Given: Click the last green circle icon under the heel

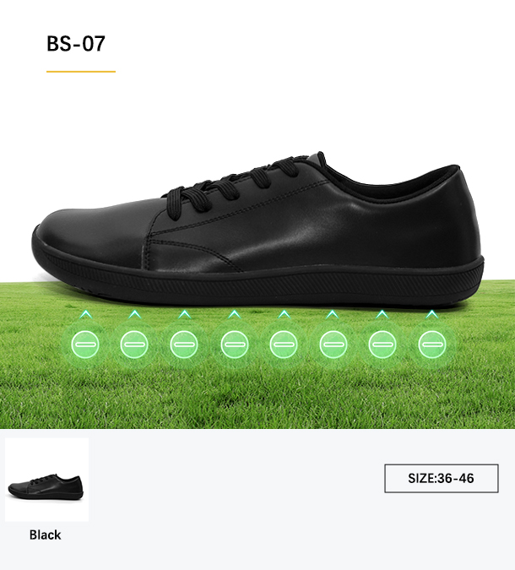Looking at the screenshot, I should point(432,345).
